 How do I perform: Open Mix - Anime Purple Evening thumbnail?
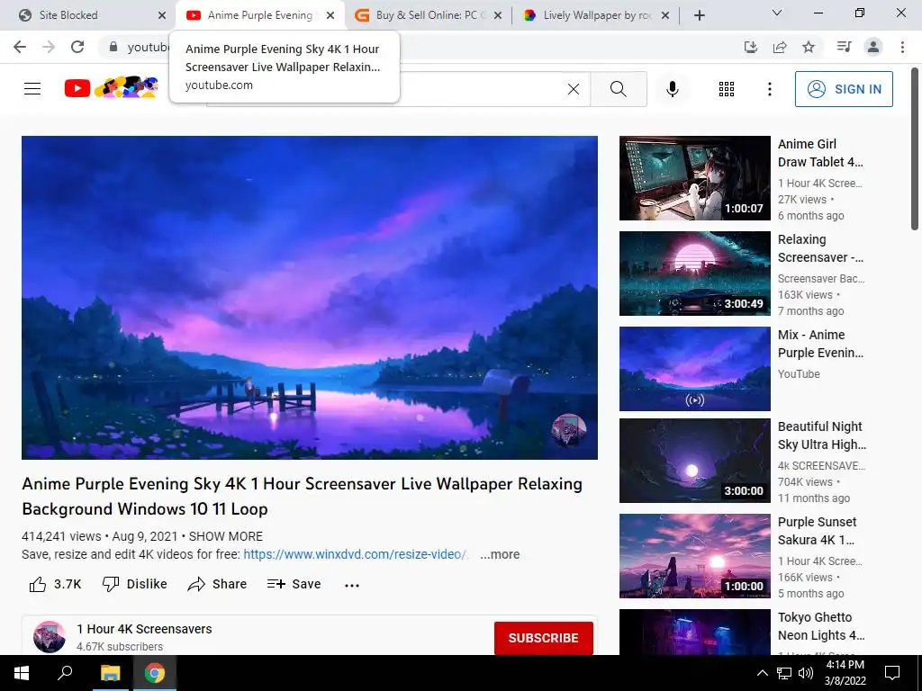pyautogui.click(x=694, y=368)
